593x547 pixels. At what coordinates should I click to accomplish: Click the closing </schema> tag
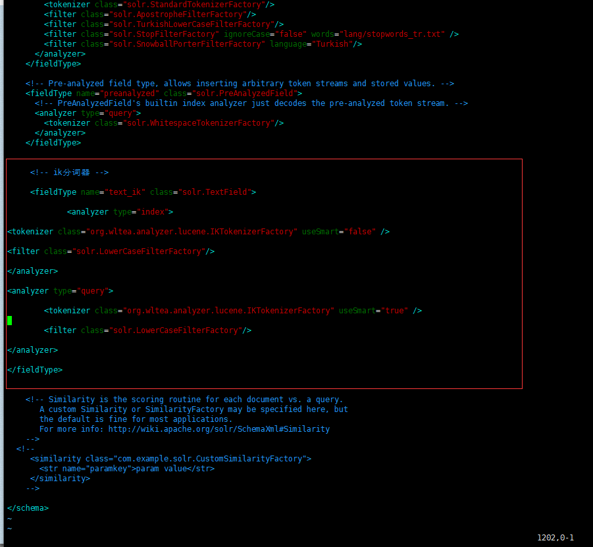coord(28,508)
